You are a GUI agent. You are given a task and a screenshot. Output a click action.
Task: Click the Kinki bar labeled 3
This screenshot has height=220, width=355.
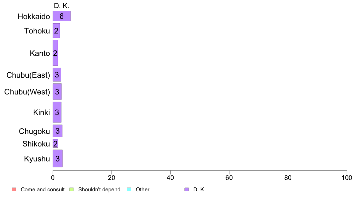click(x=57, y=112)
